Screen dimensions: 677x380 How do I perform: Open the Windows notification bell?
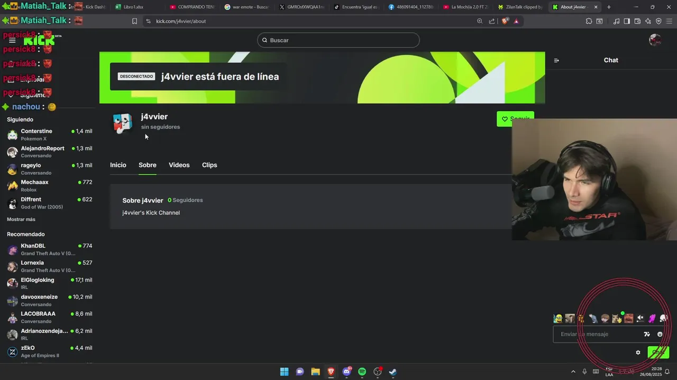coord(667,372)
